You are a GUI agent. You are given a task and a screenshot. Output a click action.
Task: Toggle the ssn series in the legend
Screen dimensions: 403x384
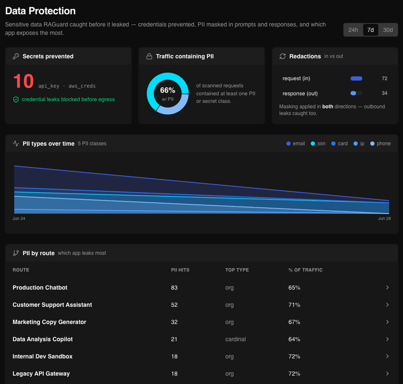(x=318, y=144)
